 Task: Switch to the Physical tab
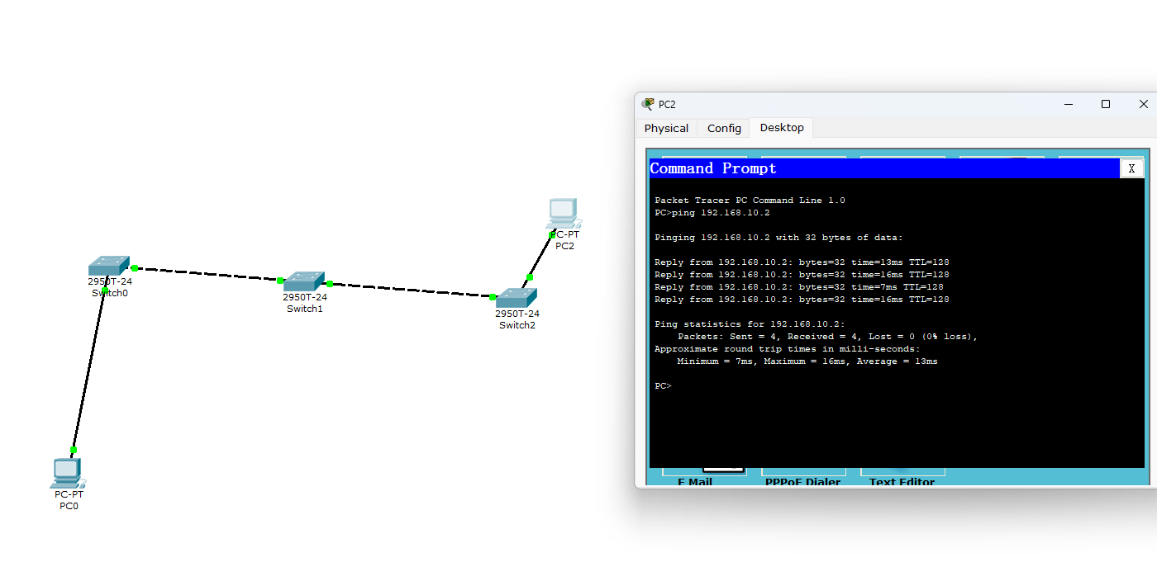click(666, 128)
